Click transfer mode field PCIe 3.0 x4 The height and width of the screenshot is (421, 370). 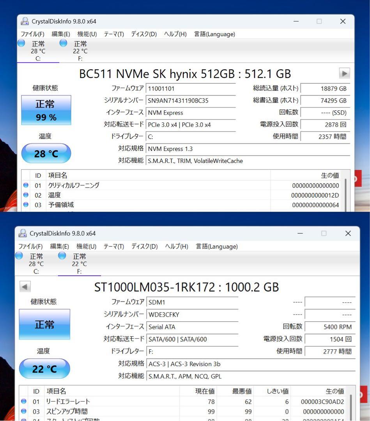click(x=191, y=125)
